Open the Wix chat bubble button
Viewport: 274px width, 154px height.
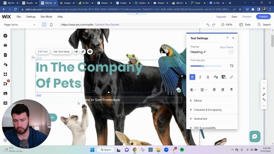(255, 136)
